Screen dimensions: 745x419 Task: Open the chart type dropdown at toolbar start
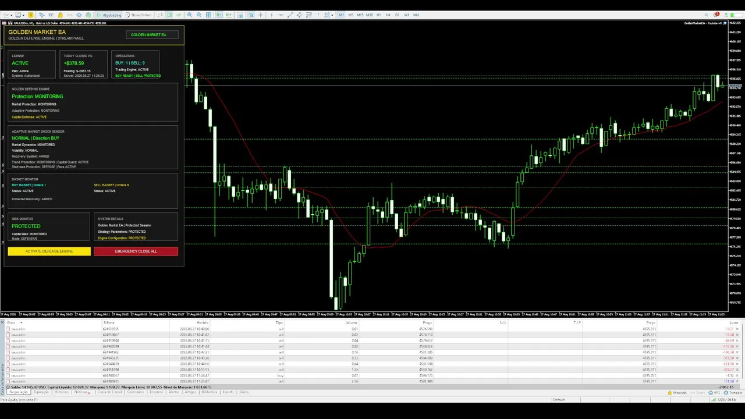(8, 15)
